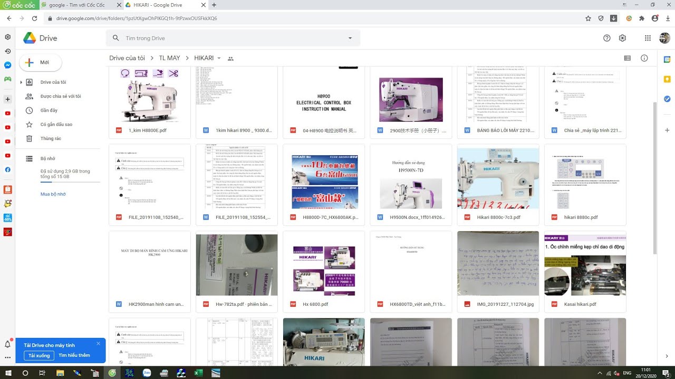Open Cốc Cốc sidebar Messenger icon
The width and height of the screenshot is (675, 379).
point(7,65)
